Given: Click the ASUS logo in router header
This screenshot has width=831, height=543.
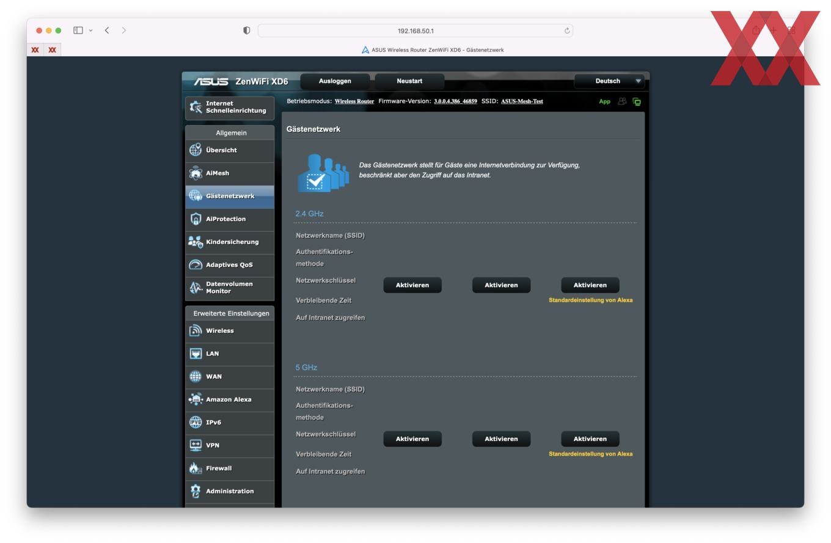Looking at the screenshot, I should [211, 81].
